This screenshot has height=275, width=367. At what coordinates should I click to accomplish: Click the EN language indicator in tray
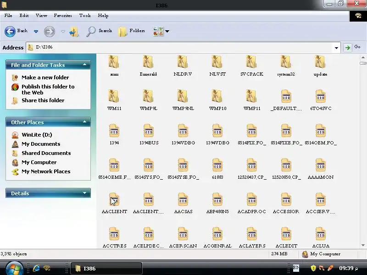pos(296,268)
